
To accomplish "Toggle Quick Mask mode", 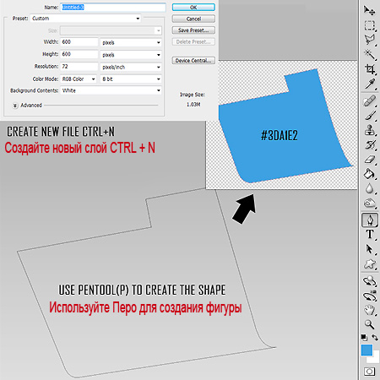I will 369,372.
